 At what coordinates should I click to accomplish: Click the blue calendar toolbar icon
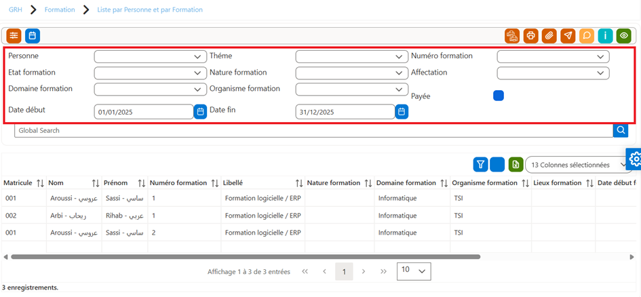tap(33, 36)
